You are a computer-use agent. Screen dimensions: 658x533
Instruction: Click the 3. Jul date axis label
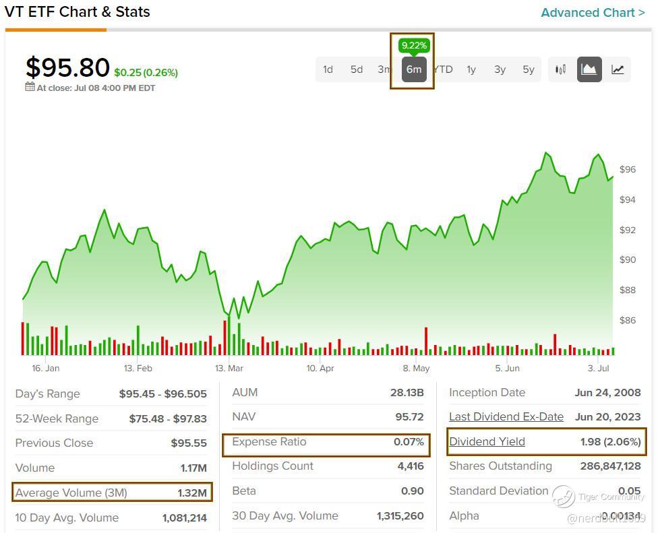tap(598, 368)
